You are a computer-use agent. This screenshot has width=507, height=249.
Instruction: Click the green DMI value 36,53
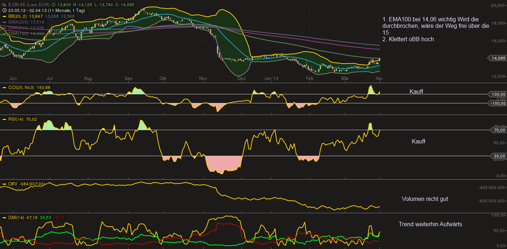pos(46,218)
